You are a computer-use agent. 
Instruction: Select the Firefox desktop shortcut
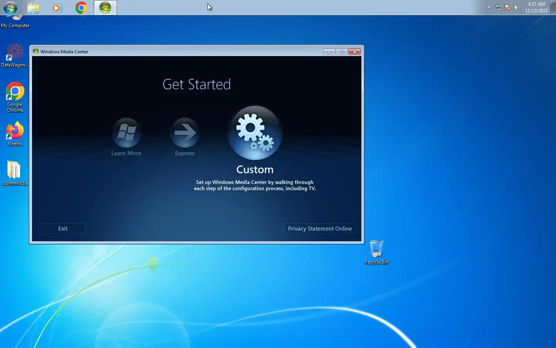15,134
